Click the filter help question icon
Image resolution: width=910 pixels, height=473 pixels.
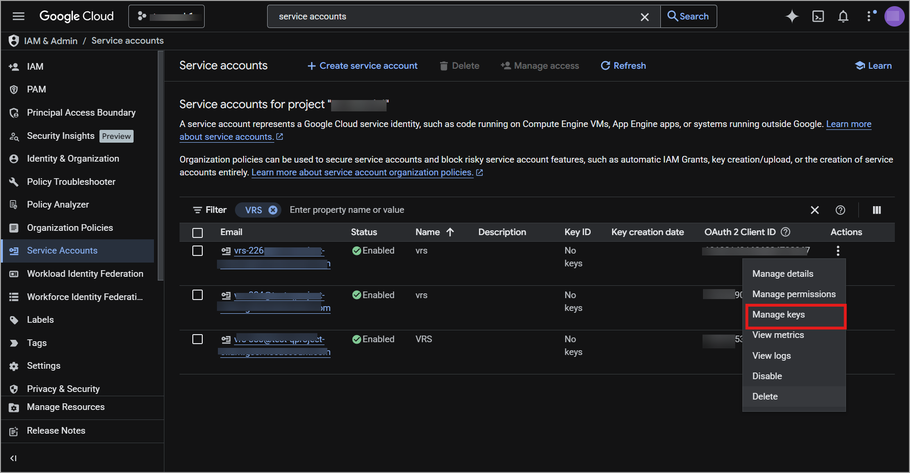click(840, 210)
